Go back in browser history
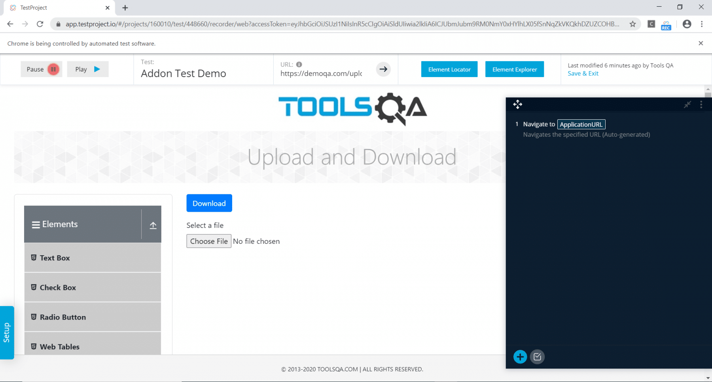The width and height of the screenshot is (712, 382). point(10,24)
